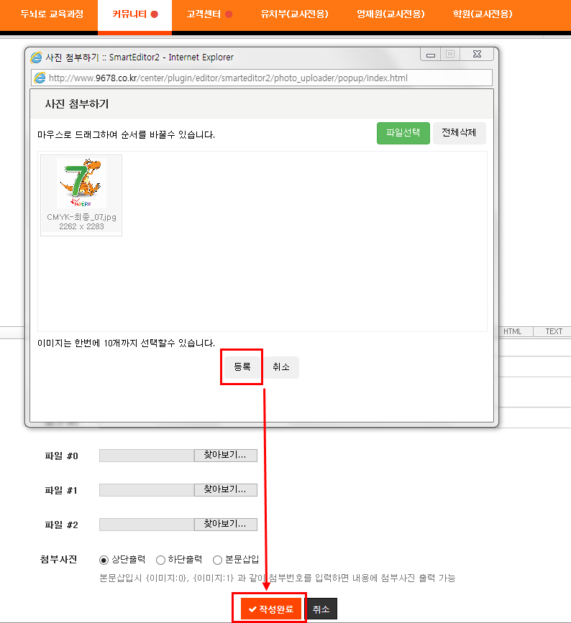The width and height of the screenshot is (571, 623).
Task: Click the popup URL address field
Action: (x=266, y=78)
